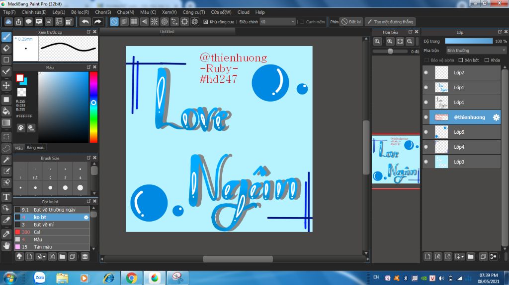Enable the concentric circle snap
Screen dimensions: 509x285
click(164, 22)
